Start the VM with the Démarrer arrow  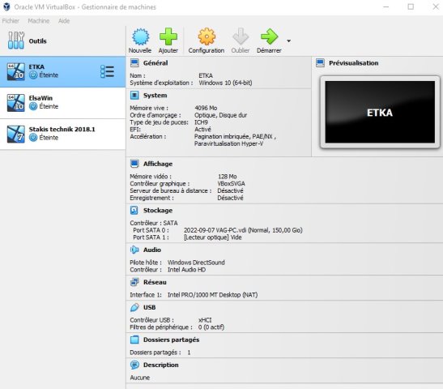tap(269, 36)
